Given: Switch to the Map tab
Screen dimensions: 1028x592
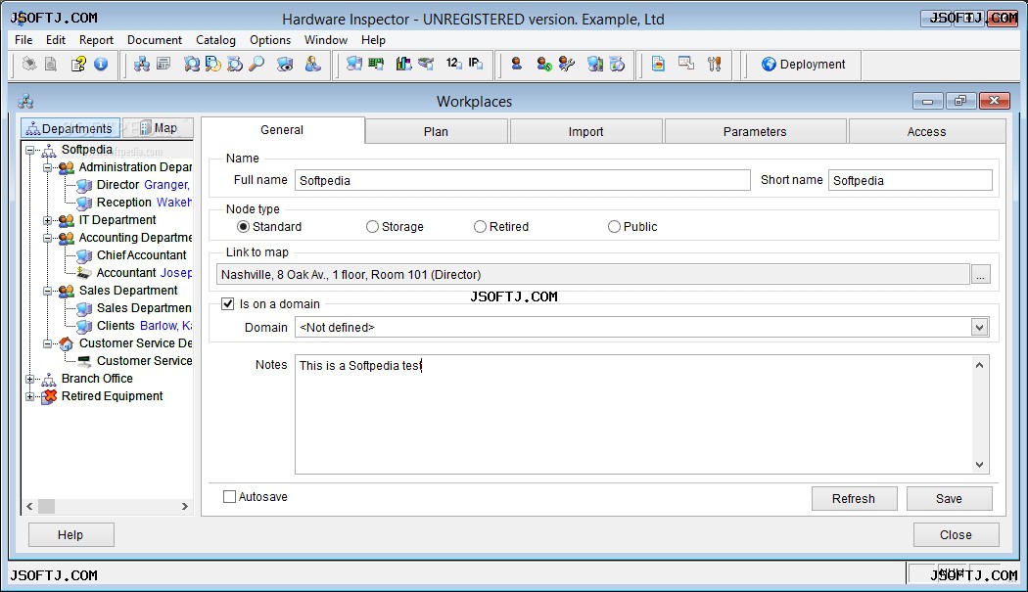Looking at the screenshot, I should (158, 128).
